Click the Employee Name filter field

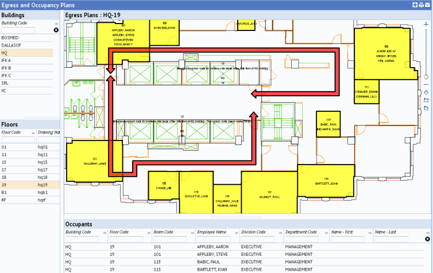tap(213, 239)
